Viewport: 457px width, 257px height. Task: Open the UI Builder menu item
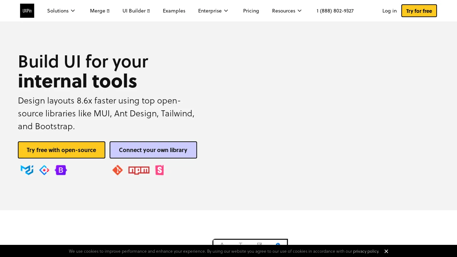point(136,11)
